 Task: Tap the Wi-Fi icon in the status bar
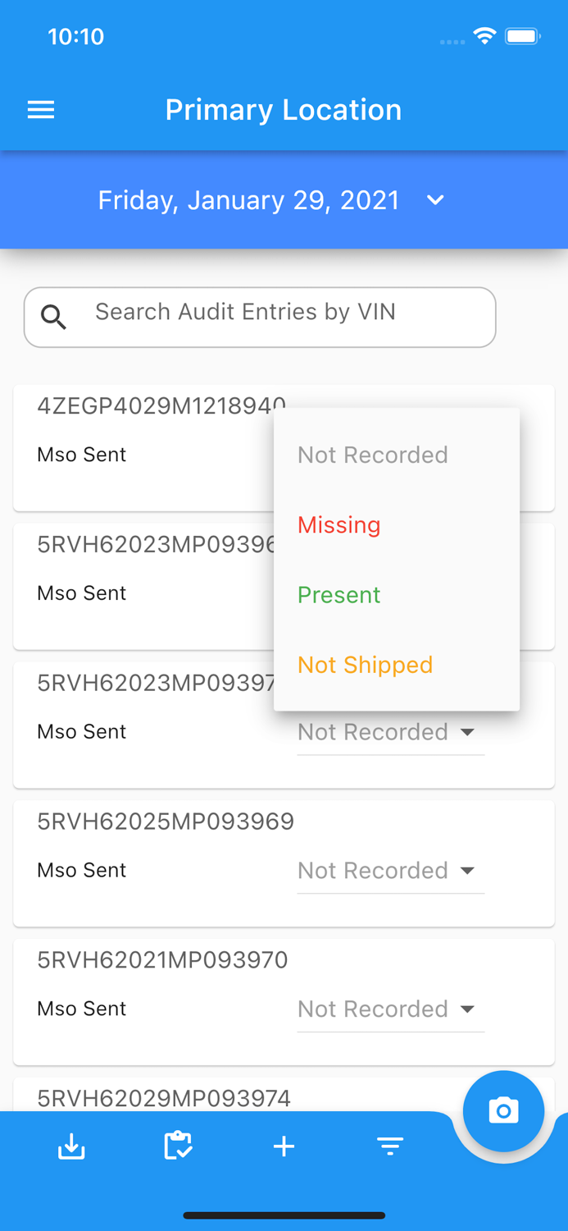pos(484,36)
